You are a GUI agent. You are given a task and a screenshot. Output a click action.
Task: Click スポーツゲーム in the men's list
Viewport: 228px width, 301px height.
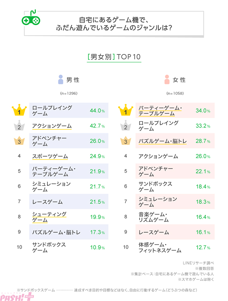pyautogui.click(x=50, y=156)
